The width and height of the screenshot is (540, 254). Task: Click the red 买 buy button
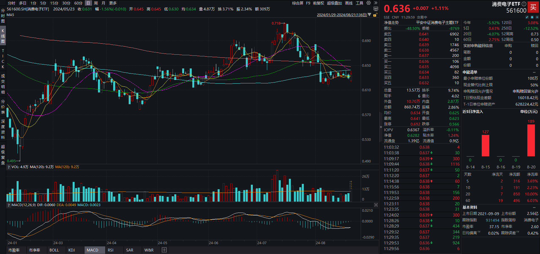point(533,7)
